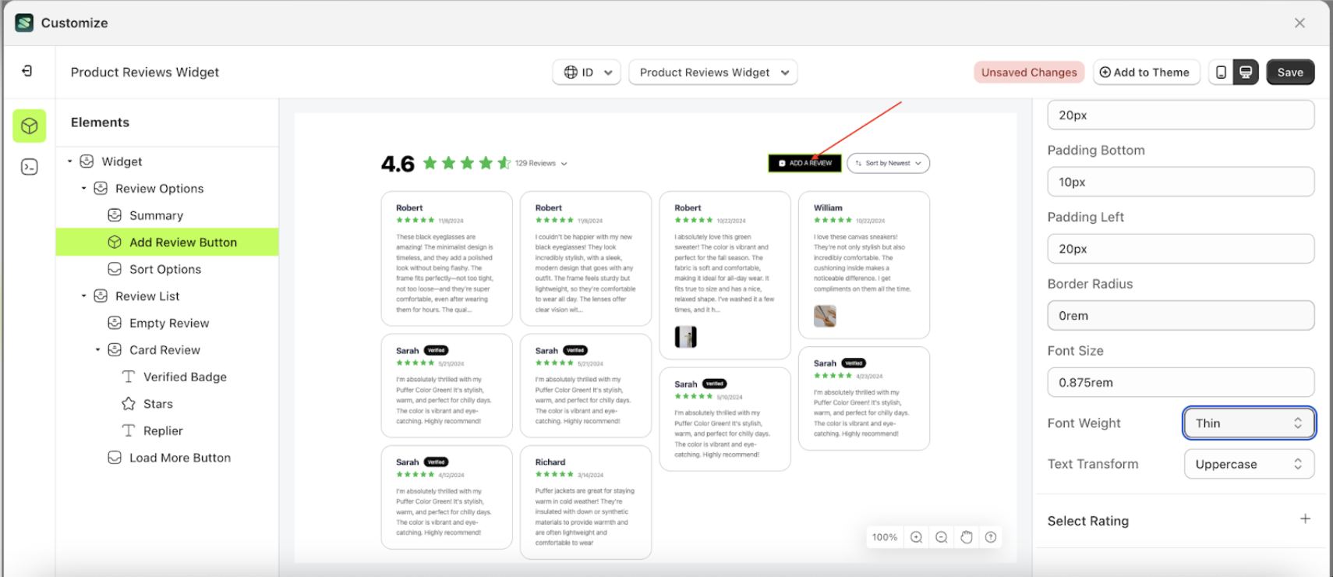This screenshot has width=1333, height=577.
Task: Click the Sort Options element icon
Action: click(x=115, y=269)
